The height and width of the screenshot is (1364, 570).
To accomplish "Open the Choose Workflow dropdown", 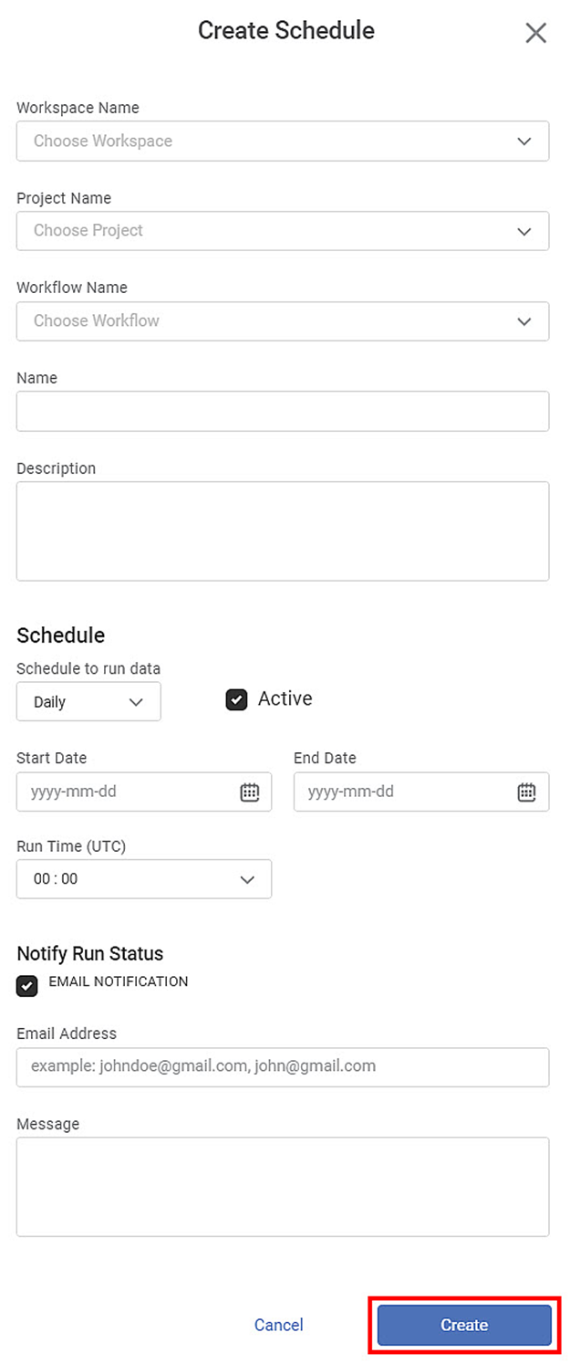I will pyautogui.click(x=283, y=321).
